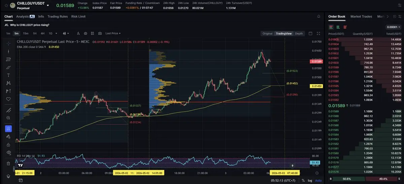This screenshot has height=184, width=404.
Task: Open the 0.00001 price precision dropdown
Action: point(394,27)
